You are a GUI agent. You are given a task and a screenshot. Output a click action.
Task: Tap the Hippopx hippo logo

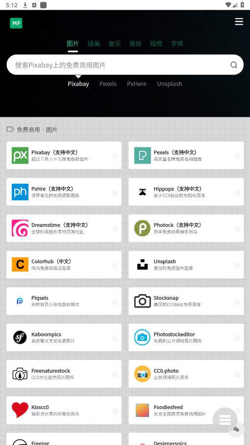[x=143, y=192]
